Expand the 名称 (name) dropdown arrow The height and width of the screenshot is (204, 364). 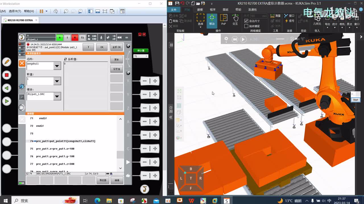click(57, 66)
